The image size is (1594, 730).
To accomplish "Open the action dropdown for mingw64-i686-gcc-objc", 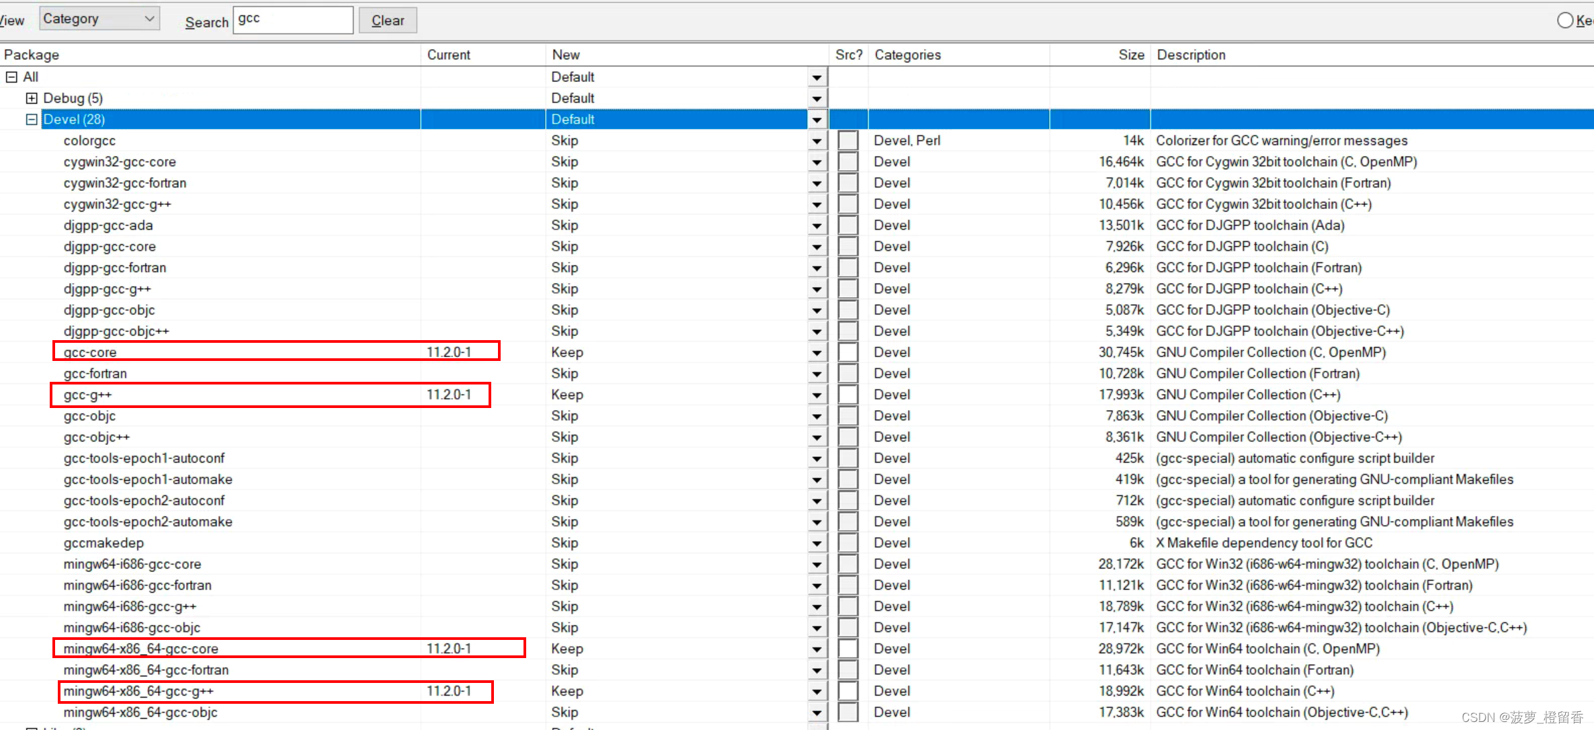I will (x=816, y=628).
